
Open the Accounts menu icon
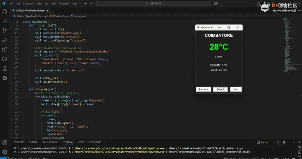[x=5, y=143]
